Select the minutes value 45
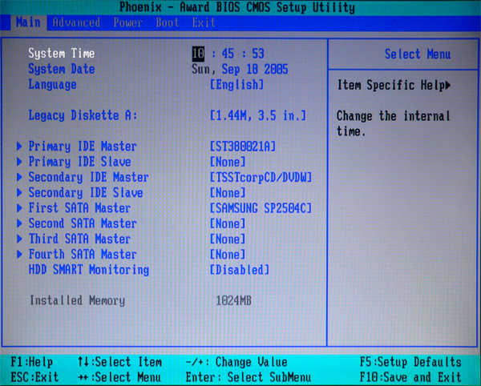This screenshot has width=481, height=386. tap(228, 54)
